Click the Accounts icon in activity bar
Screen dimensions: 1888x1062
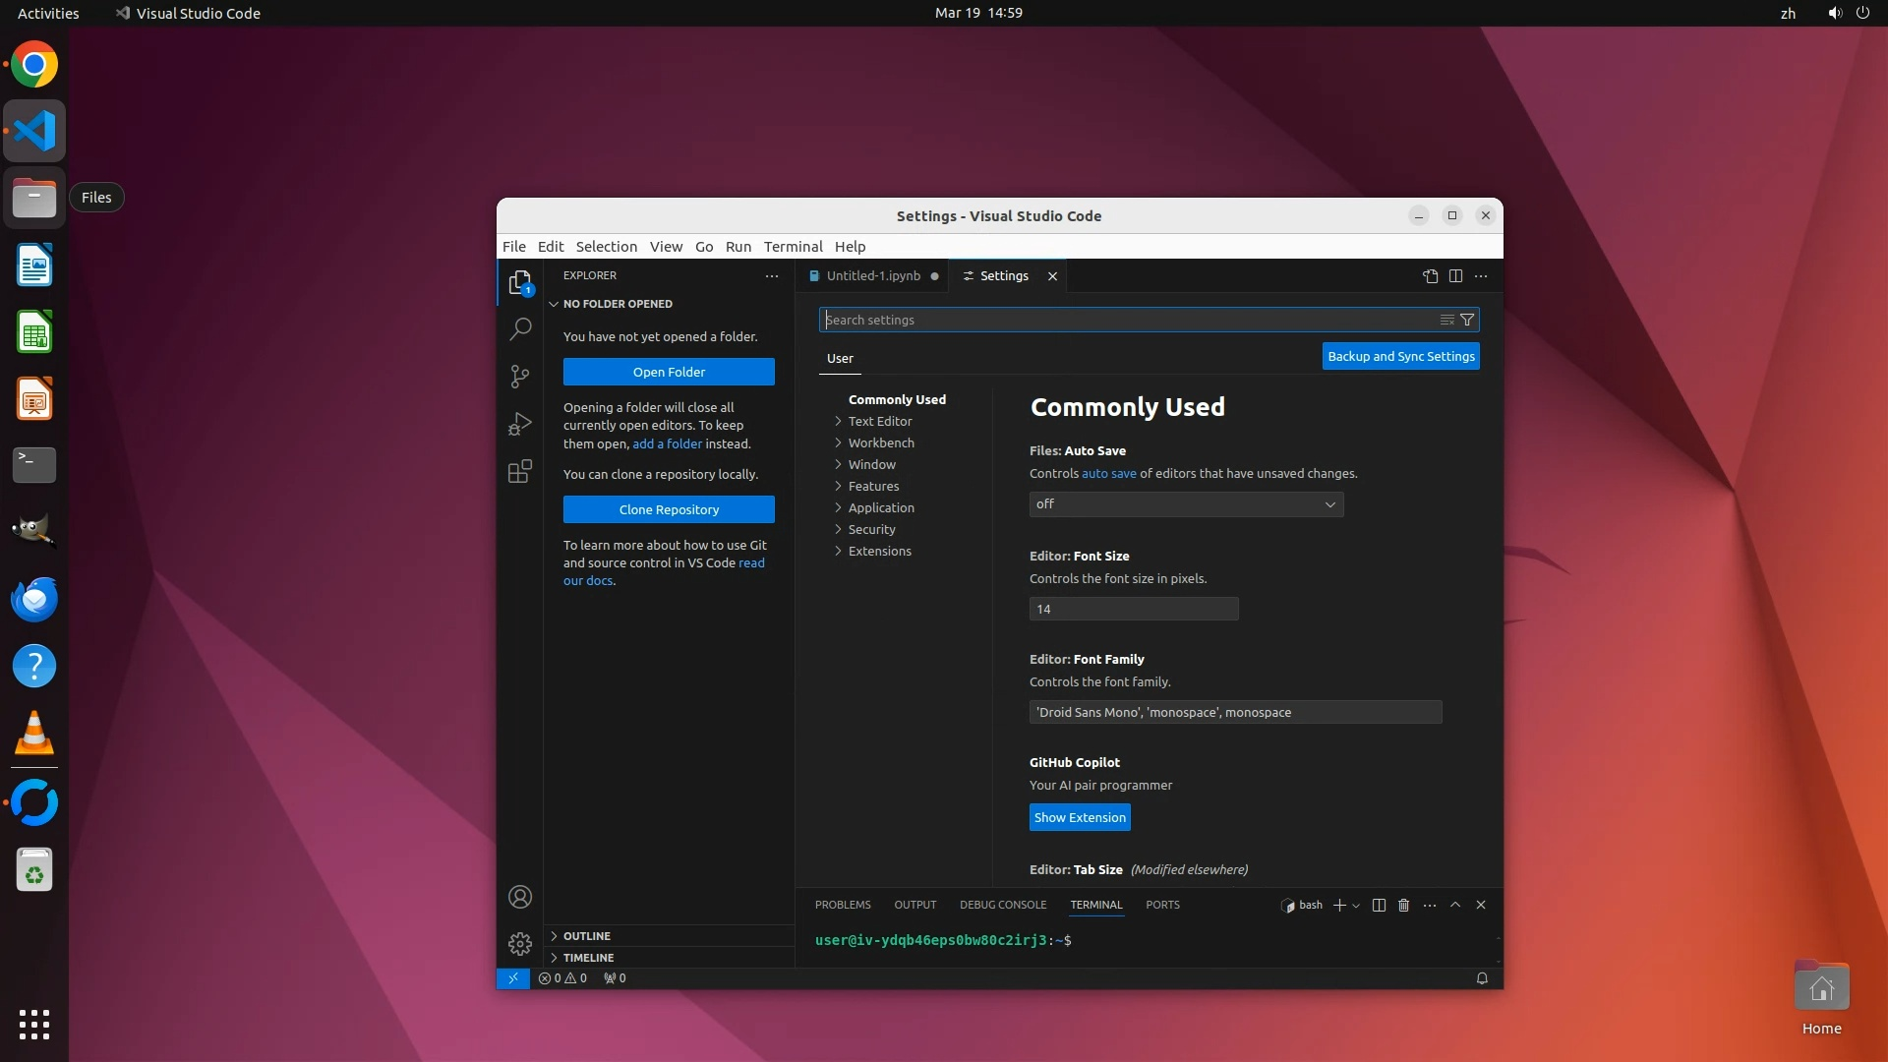tap(520, 897)
